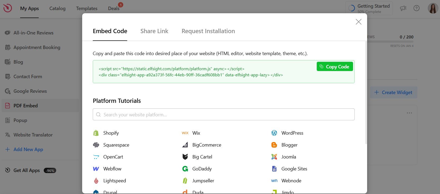440x194 pixels.
Task: Switch to the Share Link tab
Action: (154, 31)
